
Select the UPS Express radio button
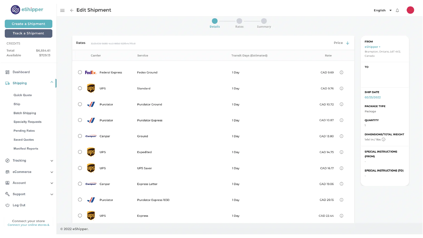click(80, 216)
